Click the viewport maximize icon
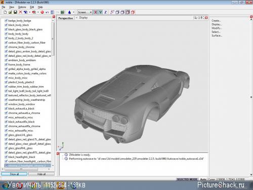The image size is (253, 190). 202,18
